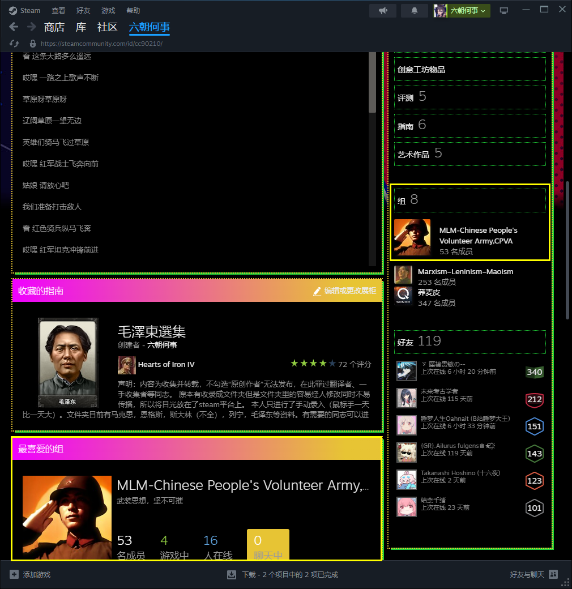This screenshot has height=589, width=572.
Task: Open the 查看 menu
Action: point(58,11)
